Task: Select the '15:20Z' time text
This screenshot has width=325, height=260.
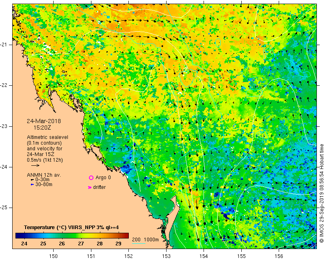Action: 42,128
